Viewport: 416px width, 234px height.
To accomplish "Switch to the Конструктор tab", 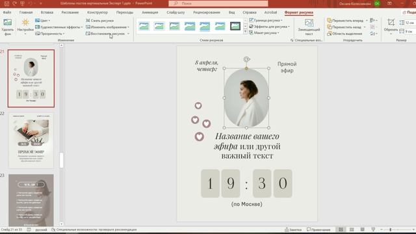I will point(97,12).
